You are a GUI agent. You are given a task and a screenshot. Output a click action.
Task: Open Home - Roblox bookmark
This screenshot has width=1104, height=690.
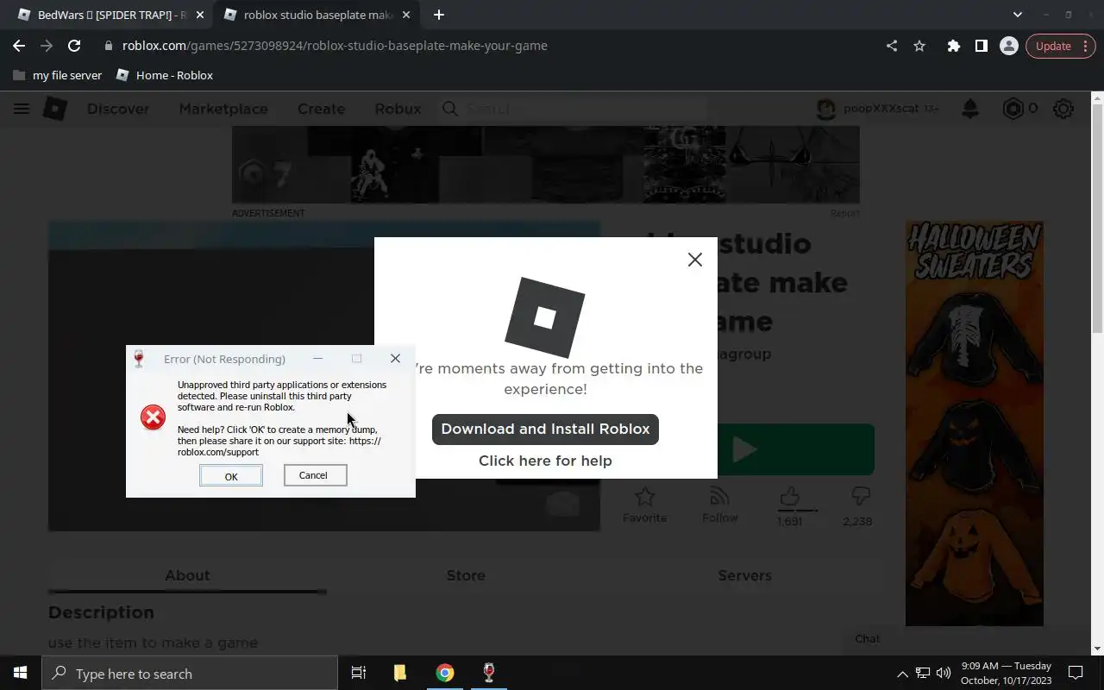click(x=164, y=75)
